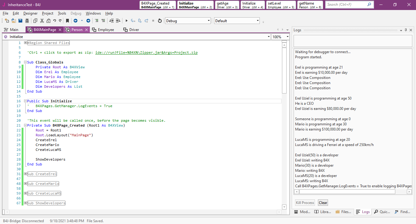Open the Debug build mode dropdown
This screenshot has width=416, height=224.
point(209,21)
